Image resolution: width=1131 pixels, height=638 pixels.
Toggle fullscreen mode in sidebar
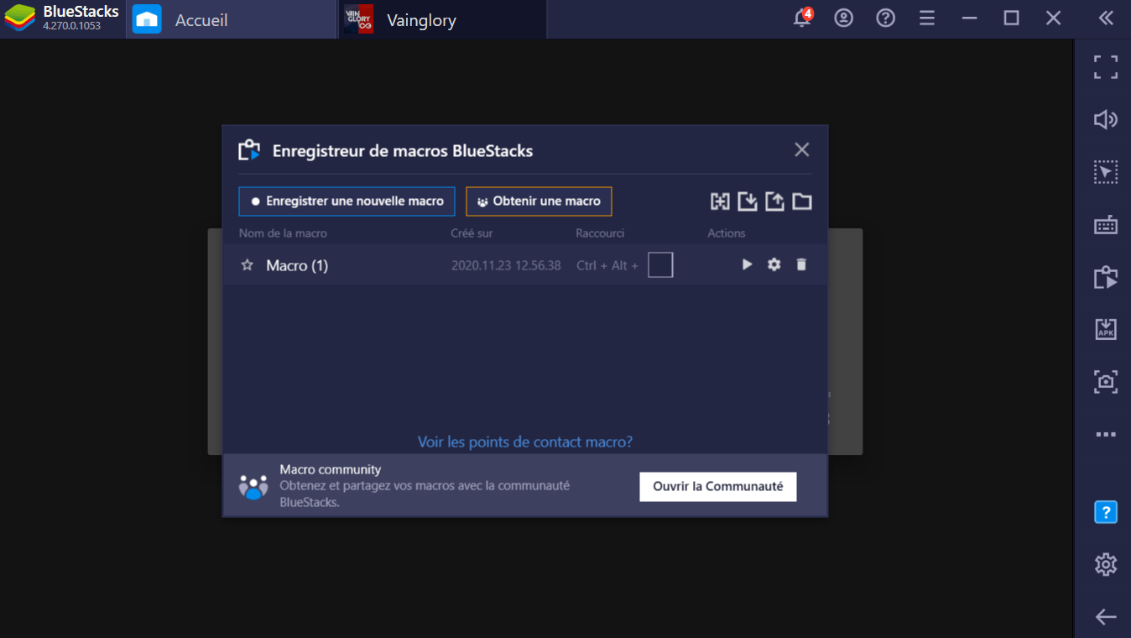point(1106,67)
